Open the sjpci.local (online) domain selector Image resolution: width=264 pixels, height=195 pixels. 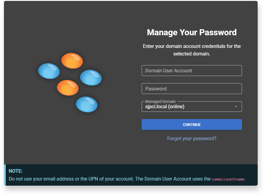[x=187, y=107]
